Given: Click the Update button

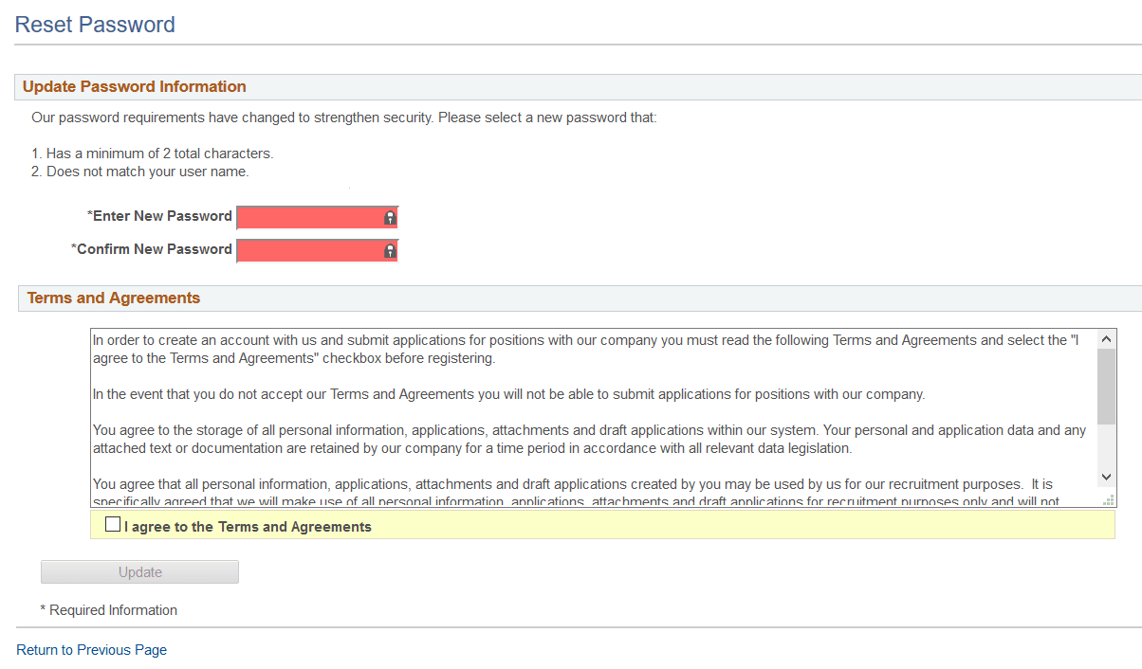Looking at the screenshot, I should (x=139, y=571).
